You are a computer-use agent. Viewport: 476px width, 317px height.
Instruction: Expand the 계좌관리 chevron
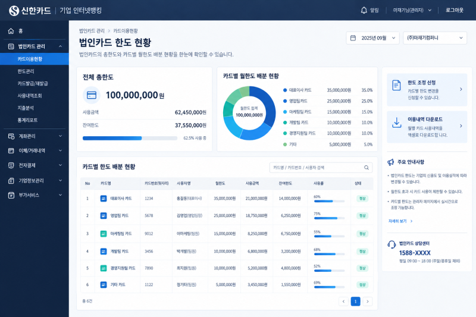[60, 136]
